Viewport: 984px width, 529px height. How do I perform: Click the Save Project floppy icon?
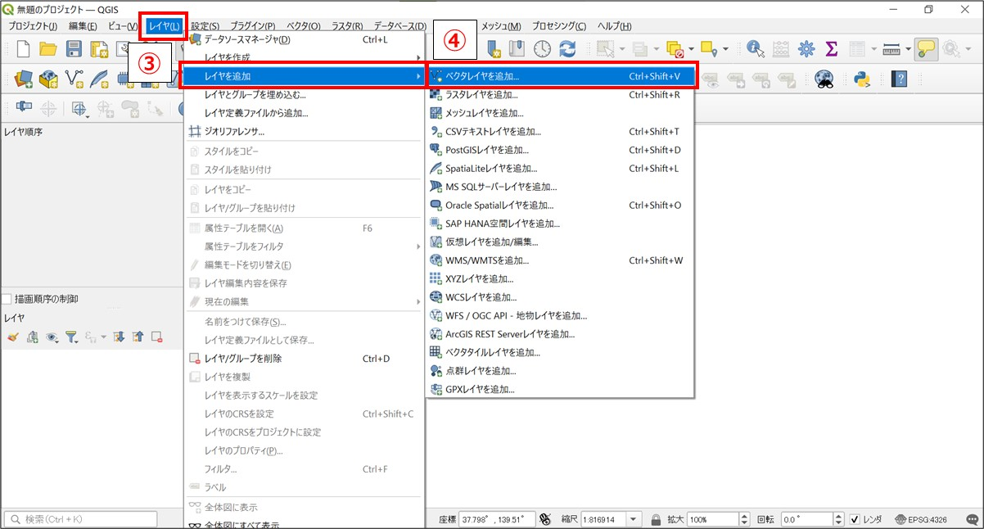(x=74, y=49)
